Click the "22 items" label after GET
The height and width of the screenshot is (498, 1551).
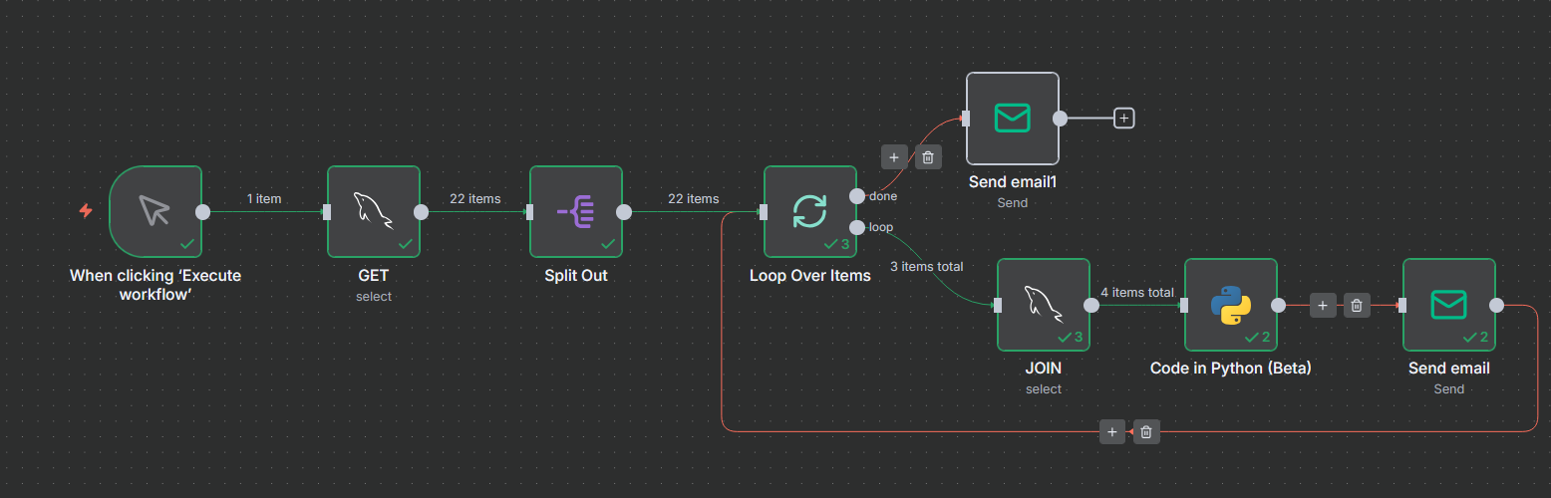[474, 199]
